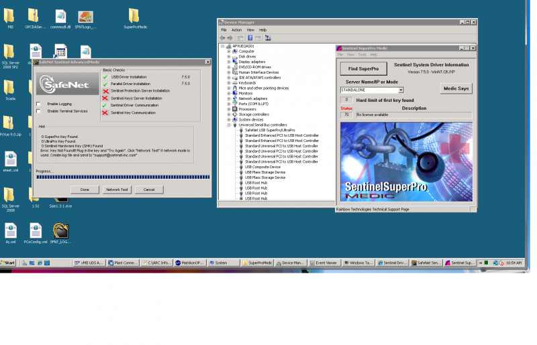Open the STANDALONE server mode dropdown
The height and width of the screenshot is (345, 537).
(401, 90)
